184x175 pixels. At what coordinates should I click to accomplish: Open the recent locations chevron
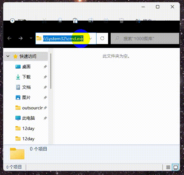click(x=31, y=38)
